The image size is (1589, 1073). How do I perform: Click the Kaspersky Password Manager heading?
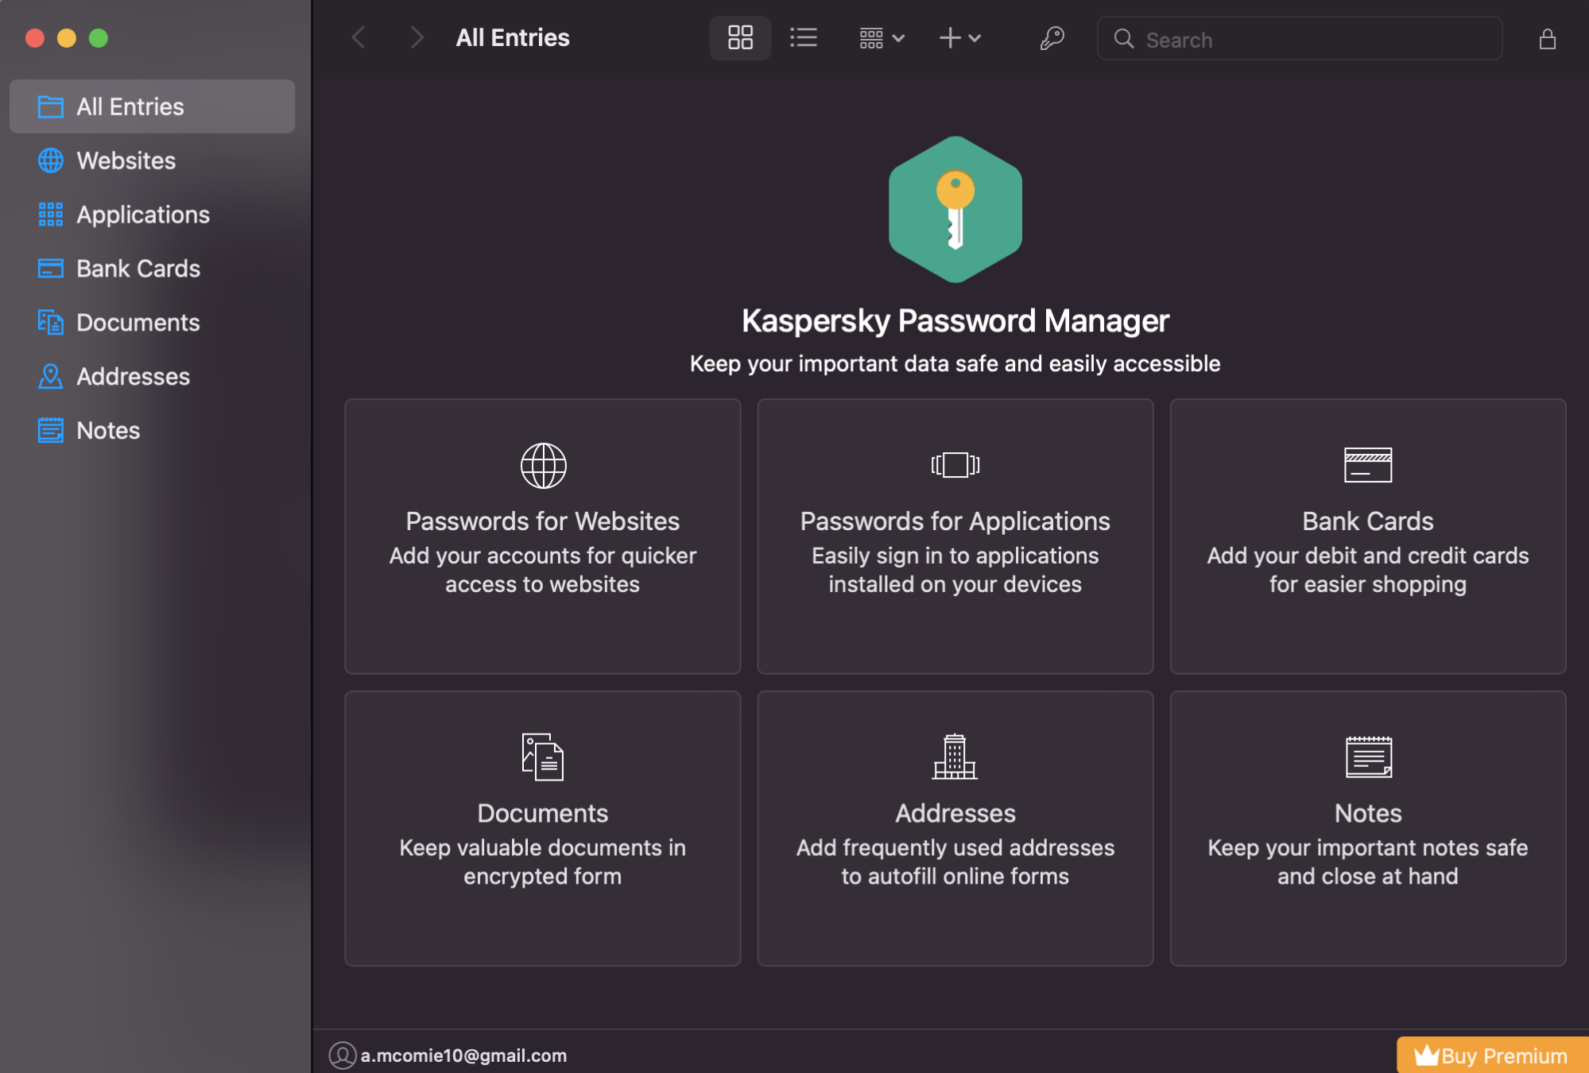coord(955,321)
